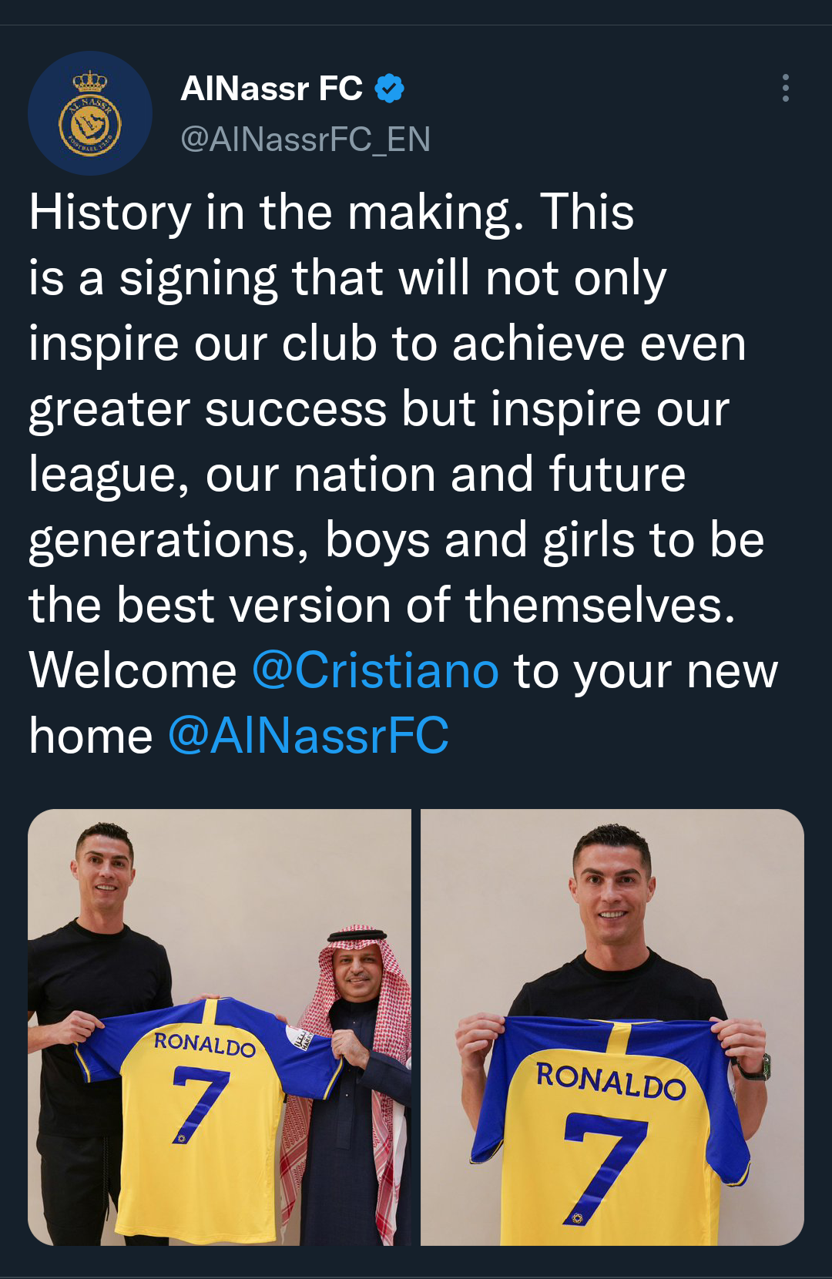
Task: Tap the "History in the making" text line
Action: (x=331, y=213)
